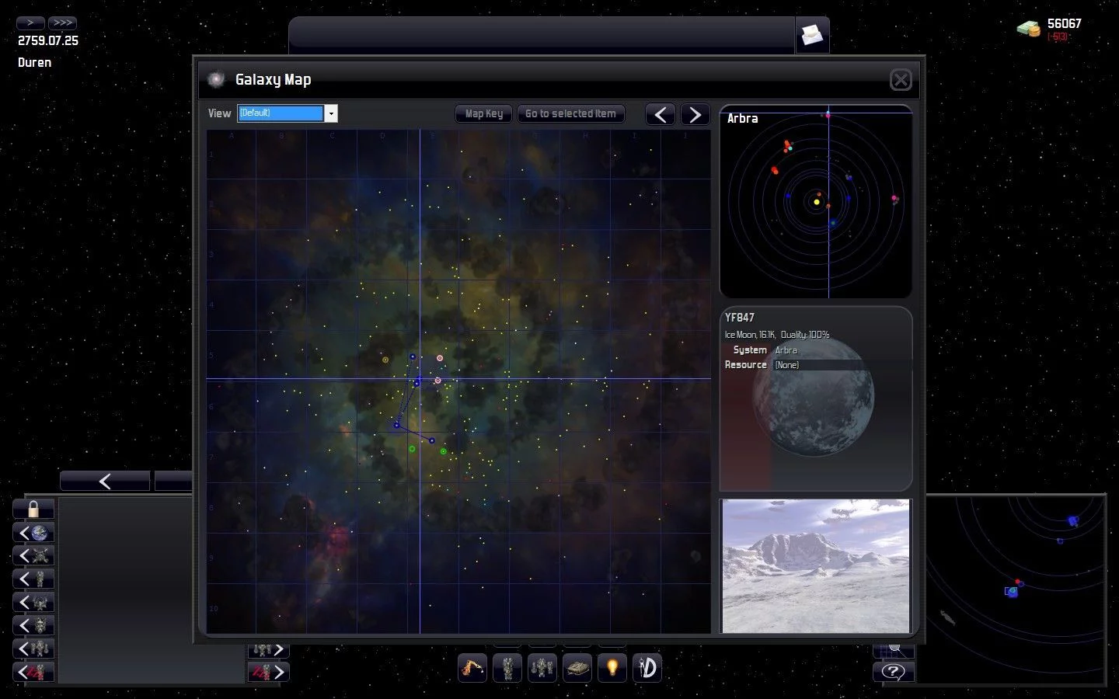Click Go to selected item button
The height and width of the screenshot is (699, 1119).
point(570,113)
